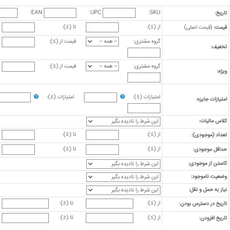This screenshot has width=230, height=230.
Task: Focus 'قیمت از (≤)' field in ویژه row
Action: tap(18, 67)
